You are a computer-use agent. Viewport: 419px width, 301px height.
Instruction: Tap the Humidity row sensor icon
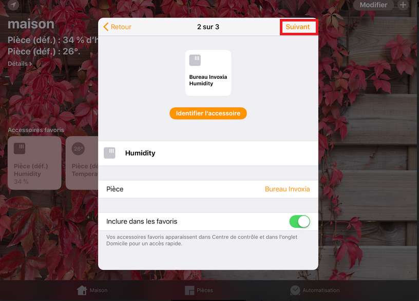109,153
